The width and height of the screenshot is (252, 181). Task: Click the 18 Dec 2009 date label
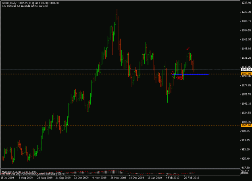pos(136,178)
